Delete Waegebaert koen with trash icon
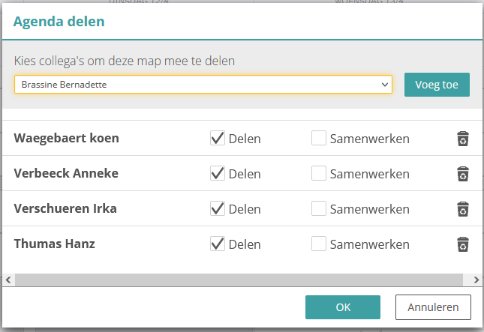This screenshot has width=484, height=332. click(463, 139)
